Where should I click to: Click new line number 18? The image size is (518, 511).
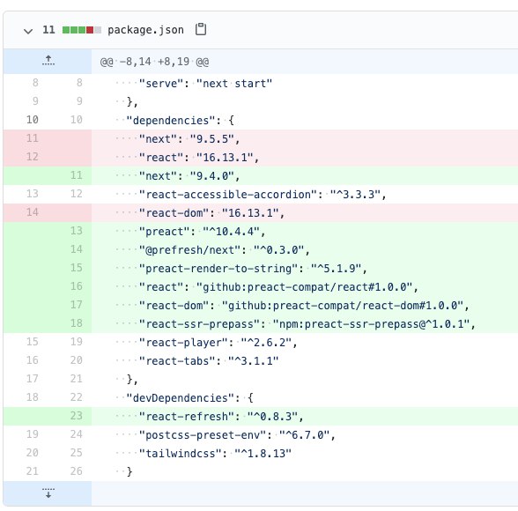(x=76, y=323)
